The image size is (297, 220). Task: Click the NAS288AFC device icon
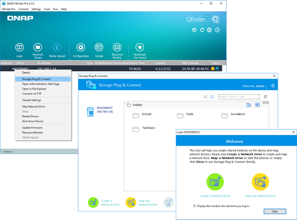pos(90,111)
